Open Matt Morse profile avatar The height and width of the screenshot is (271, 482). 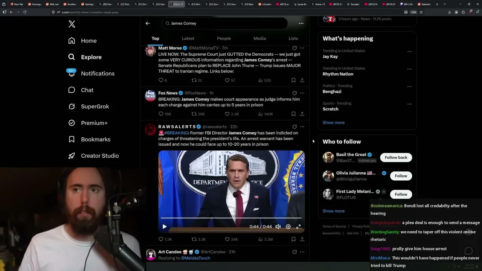click(150, 51)
